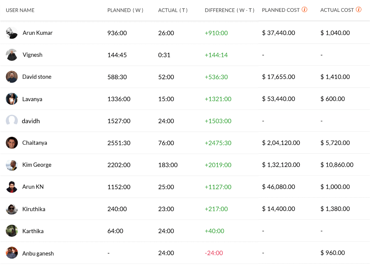Sort by the PLANNED (W) column
This screenshot has width=370, height=271.
tap(126, 10)
